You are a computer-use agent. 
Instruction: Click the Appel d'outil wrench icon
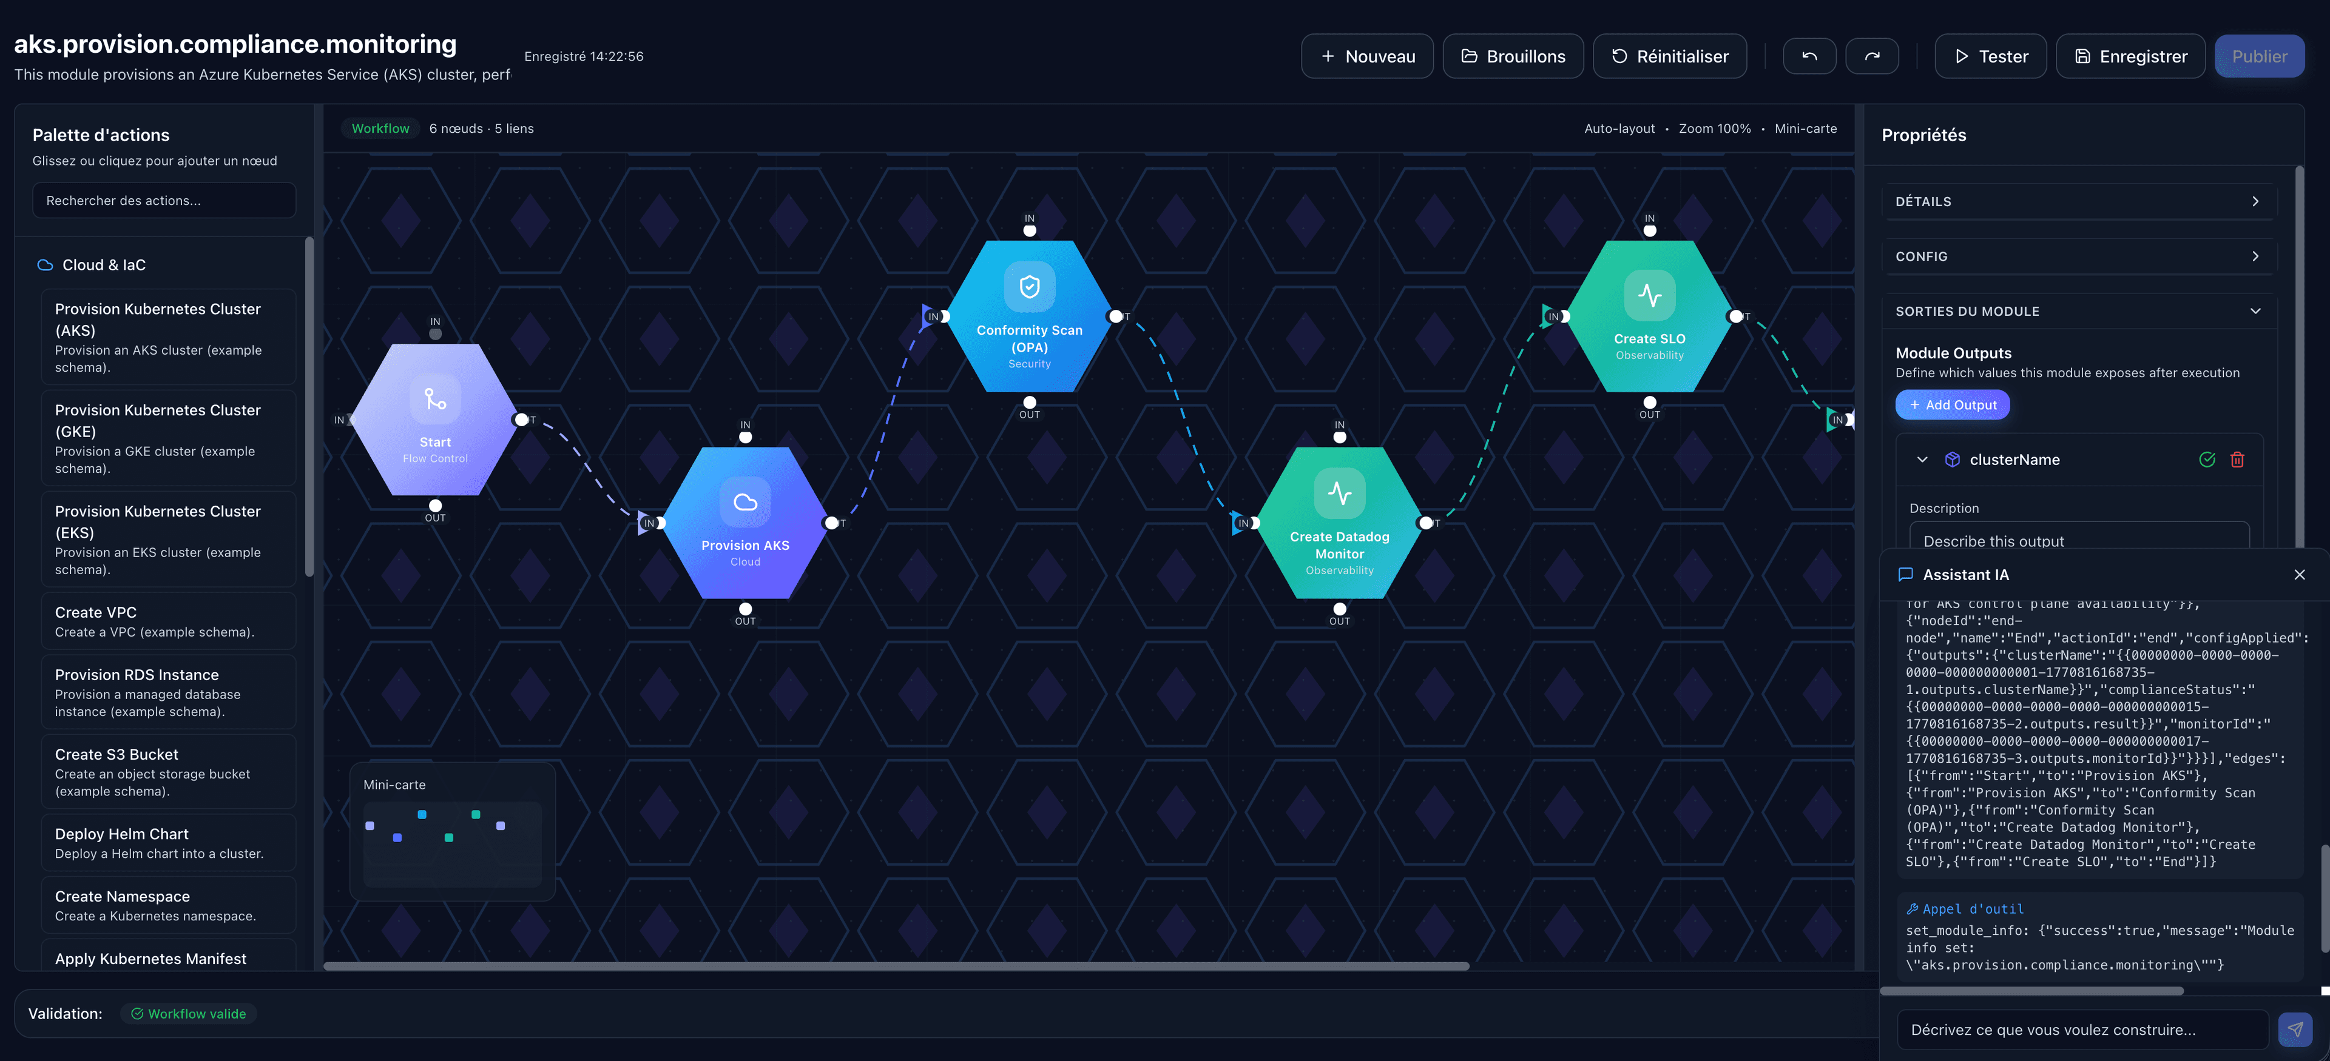(x=1912, y=909)
